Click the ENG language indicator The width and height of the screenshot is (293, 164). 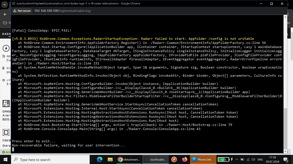pos(260,160)
